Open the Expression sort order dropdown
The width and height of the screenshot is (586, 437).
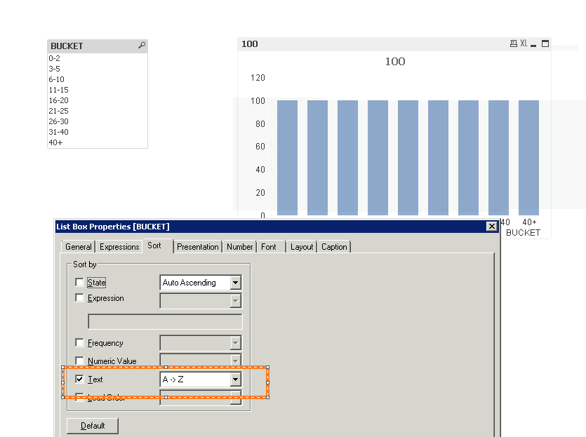[235, 301]
